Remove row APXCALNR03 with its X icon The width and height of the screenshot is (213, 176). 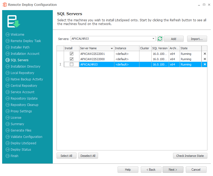click(x=205, y=64)
